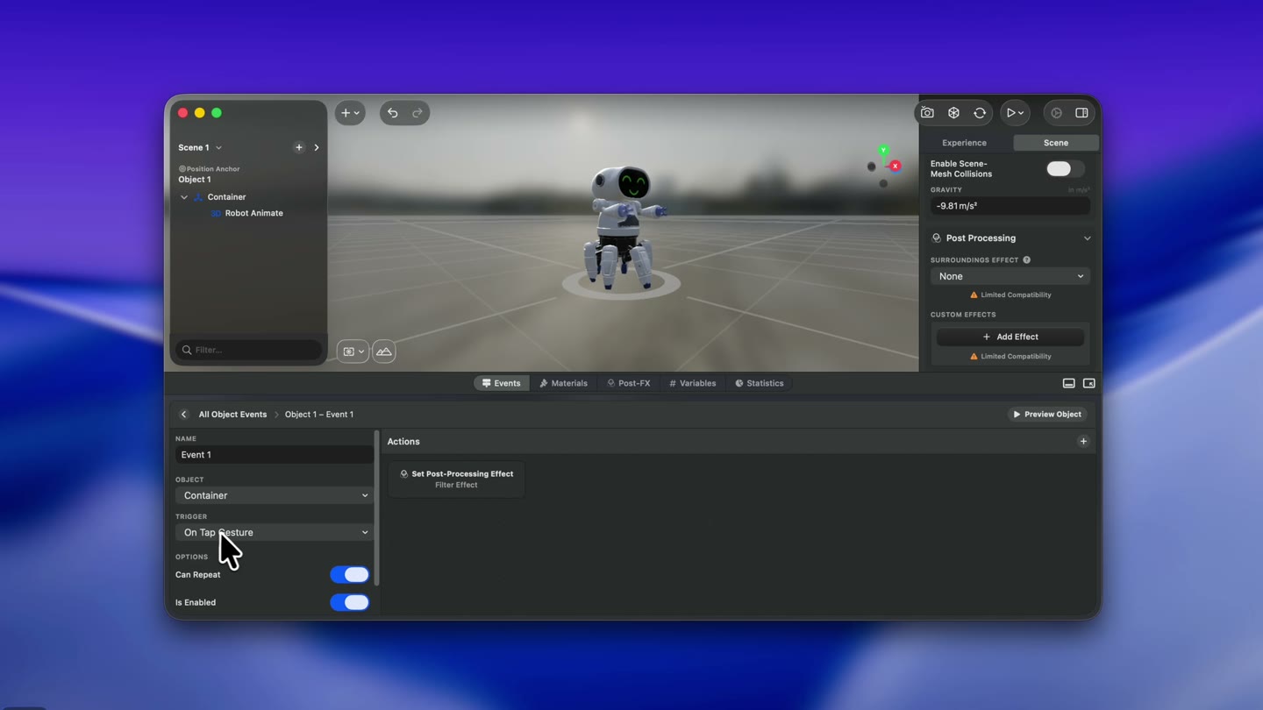Click the red X axis gizmo
Screen dimensions: 1263x710
pos(895,166)
